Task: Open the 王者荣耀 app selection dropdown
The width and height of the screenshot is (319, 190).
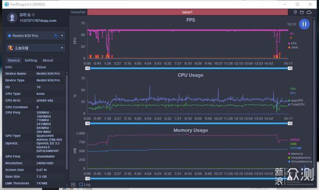Action: click(62, 48)
